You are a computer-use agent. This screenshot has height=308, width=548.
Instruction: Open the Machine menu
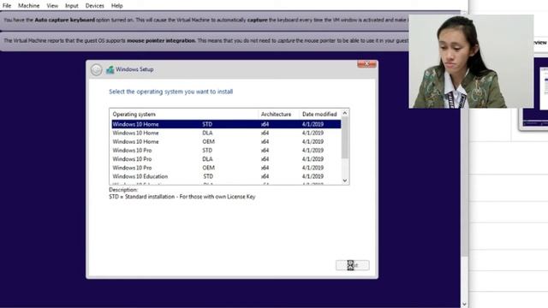pyautogui.click(x=28, y=6)
